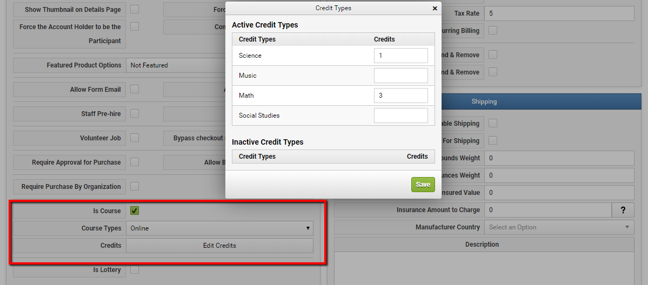
Task: Save the Credit Types dialog
Action: (x=423, y=185)
